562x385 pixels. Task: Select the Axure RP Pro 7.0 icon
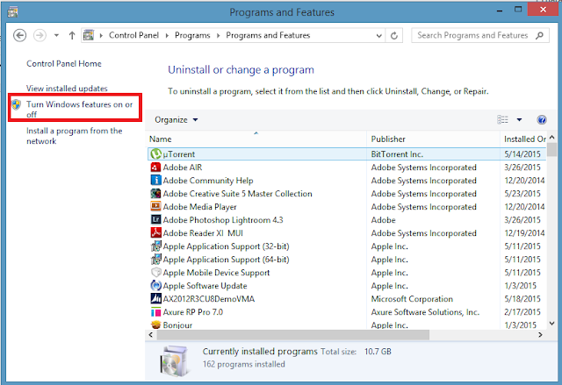(x=156, y=311)
